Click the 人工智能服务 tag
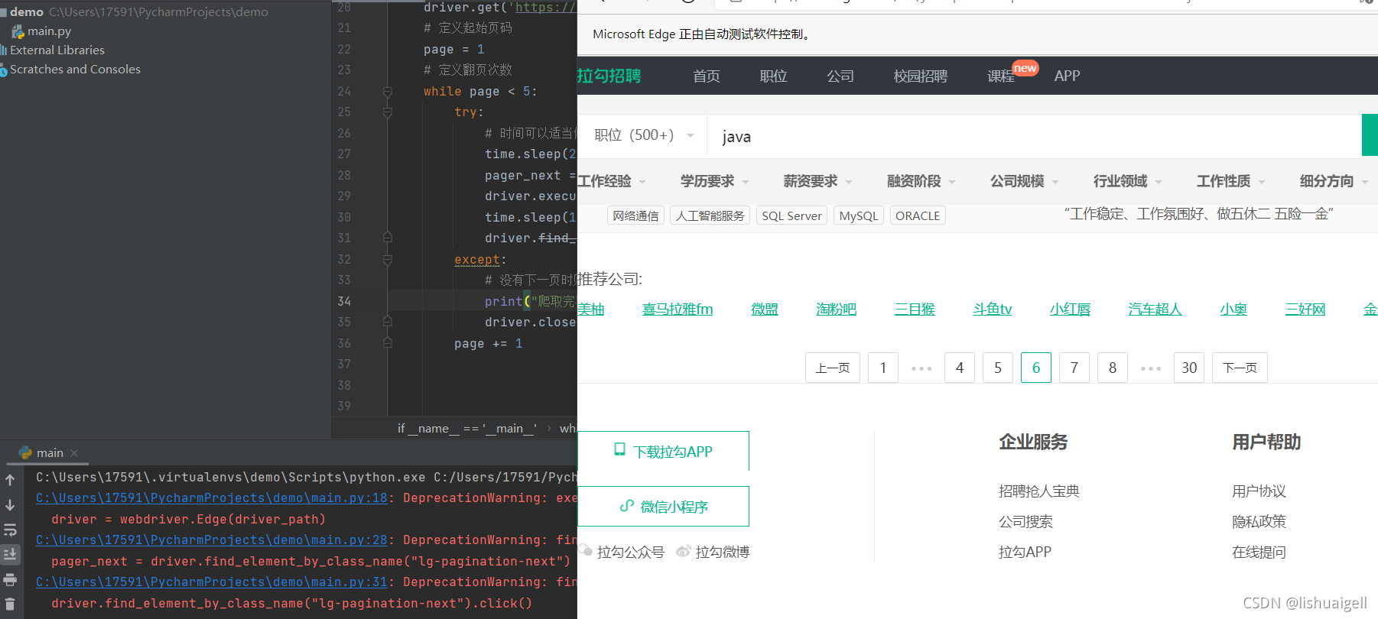The image size is (1378, 619). click(x=710, y=216)
